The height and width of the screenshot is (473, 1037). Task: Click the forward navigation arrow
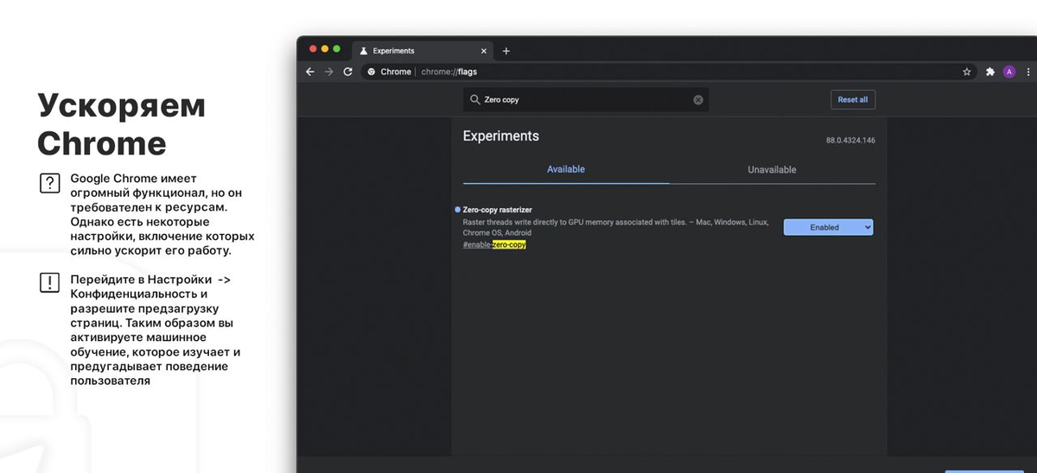[x=328, y=72]
